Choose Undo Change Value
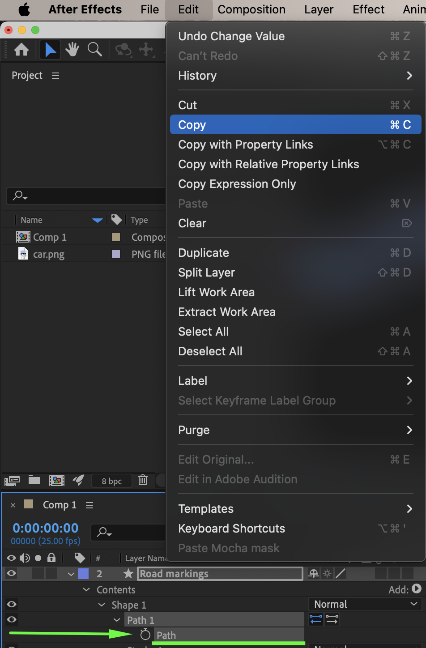The height and width of the screenshot is (648, 426). [295, 36]
